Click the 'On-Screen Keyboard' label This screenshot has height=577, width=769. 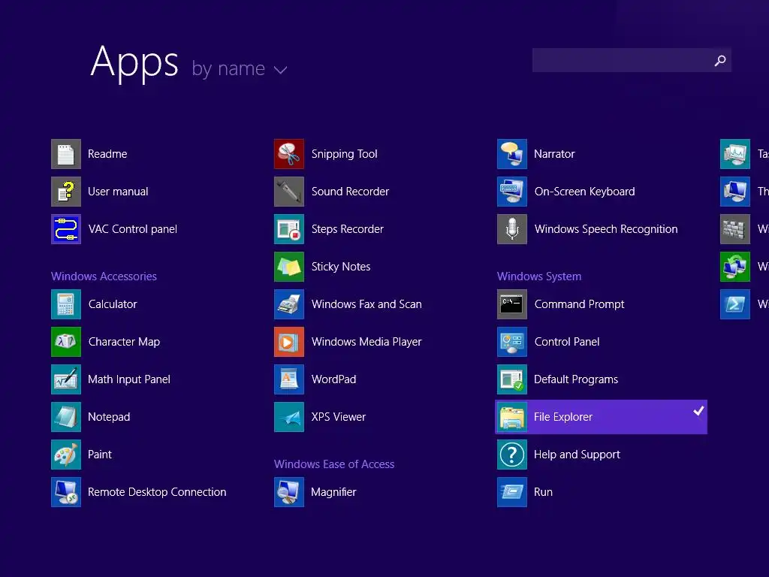pos(584,192)
